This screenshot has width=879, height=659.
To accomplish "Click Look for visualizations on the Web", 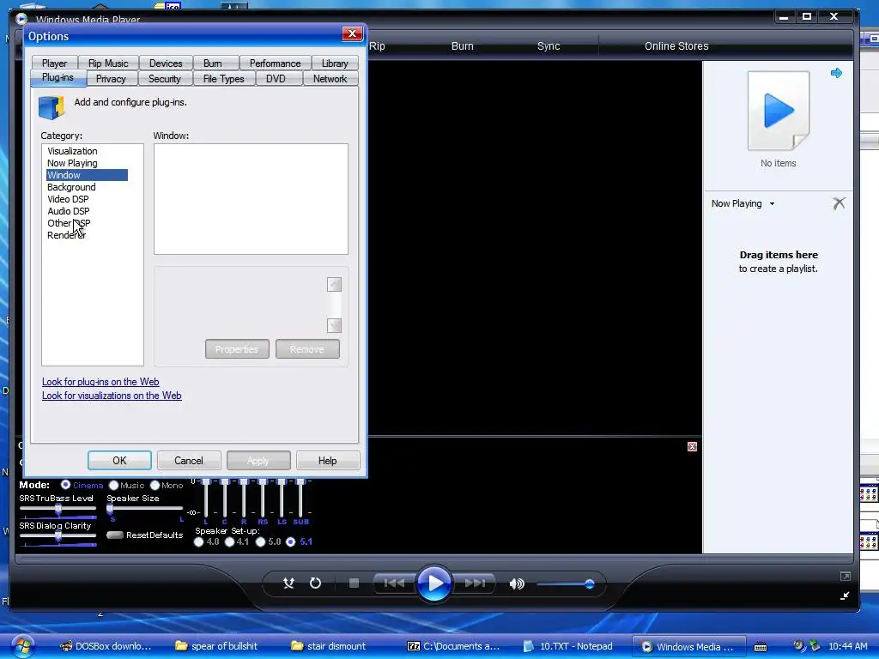I will [x=112, y=396].
